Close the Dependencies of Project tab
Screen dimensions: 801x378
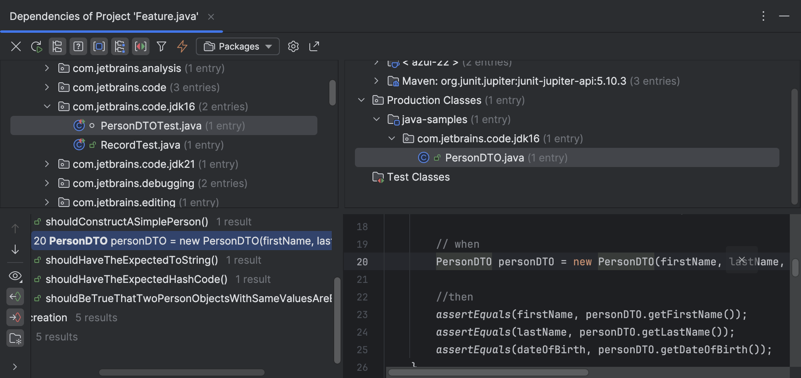211,16
